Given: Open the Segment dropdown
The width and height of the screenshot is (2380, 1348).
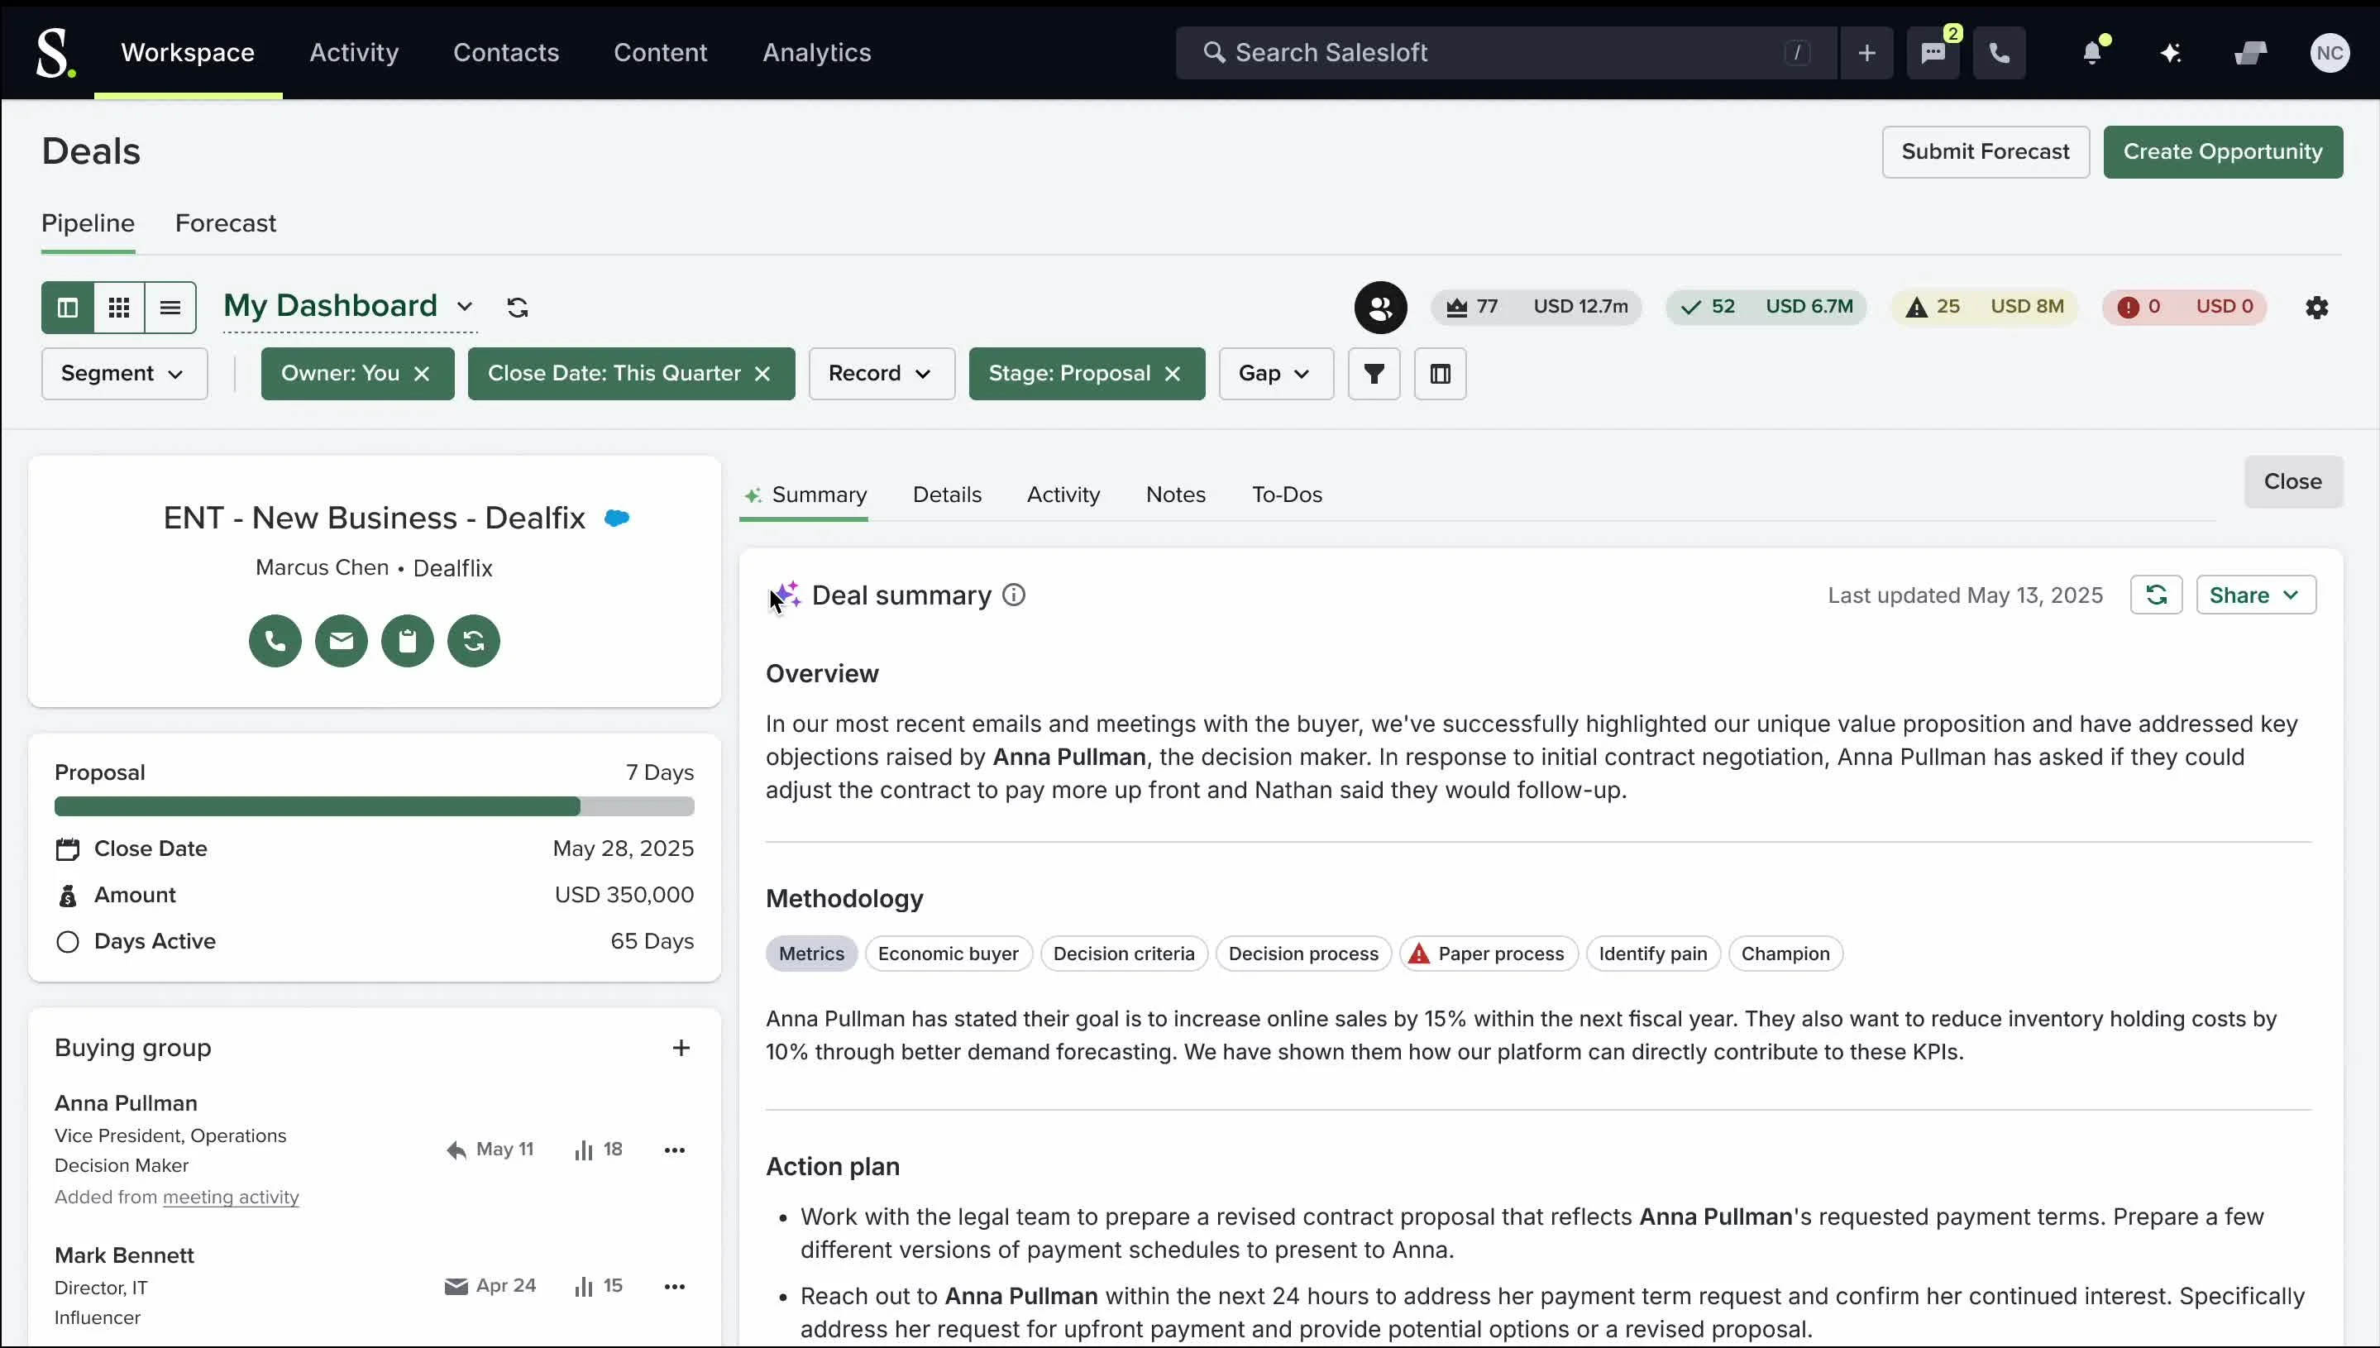Looking at the screenshot, I should 124,373.
